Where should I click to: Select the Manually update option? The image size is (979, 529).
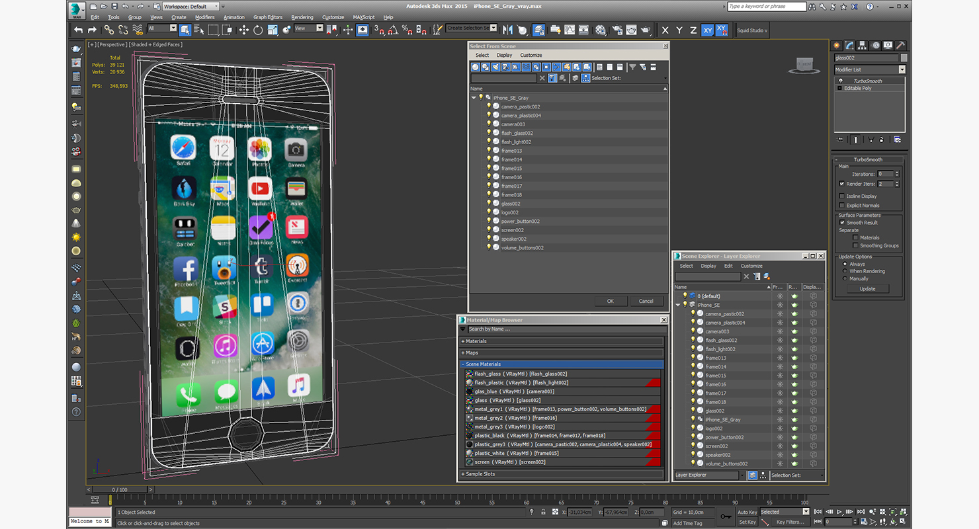[845, 278]
